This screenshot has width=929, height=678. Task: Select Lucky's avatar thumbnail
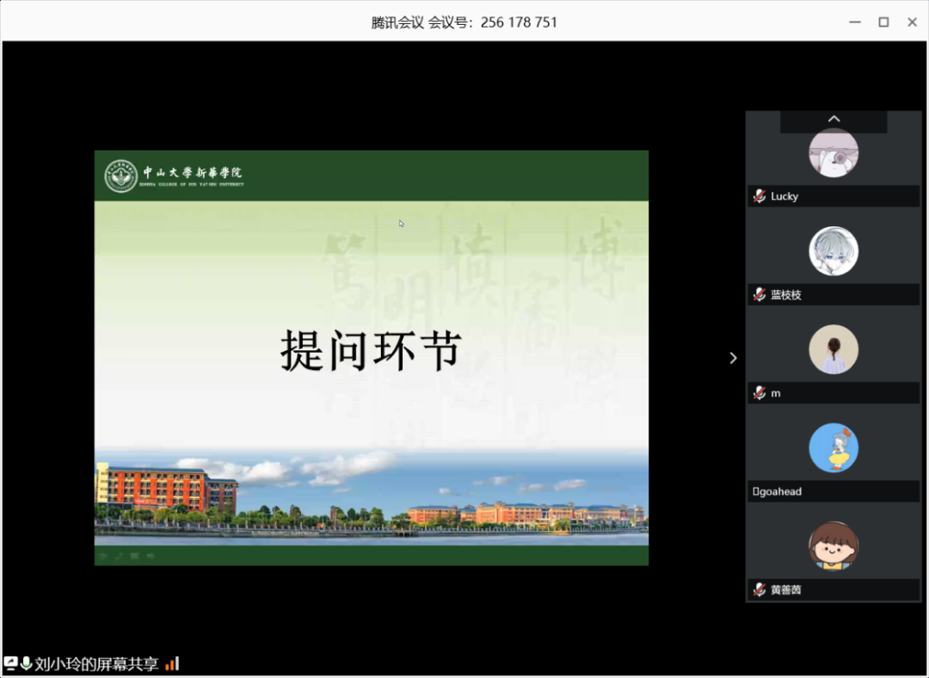[834, 153]
